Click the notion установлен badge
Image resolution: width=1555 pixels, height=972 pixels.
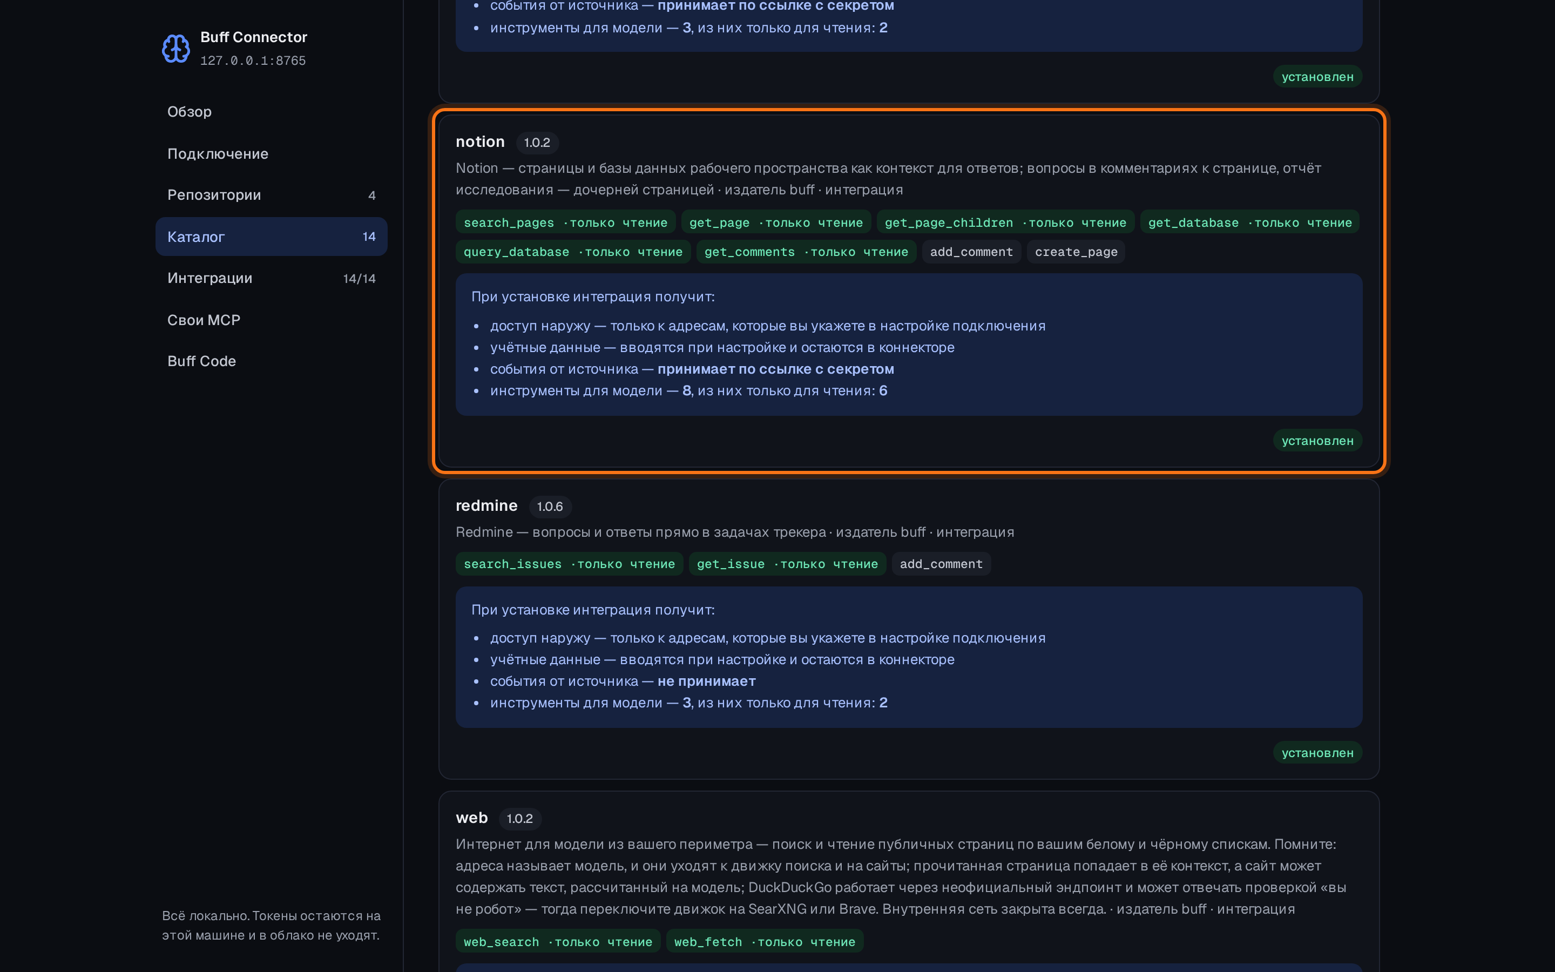(x=1317, y=440)
